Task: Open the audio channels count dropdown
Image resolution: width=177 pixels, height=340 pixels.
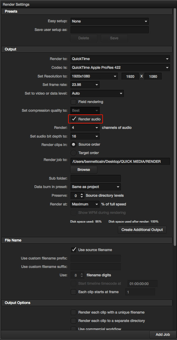Action: pos(85,128)
